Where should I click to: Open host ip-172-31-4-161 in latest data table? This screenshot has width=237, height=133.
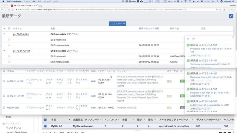21,34
